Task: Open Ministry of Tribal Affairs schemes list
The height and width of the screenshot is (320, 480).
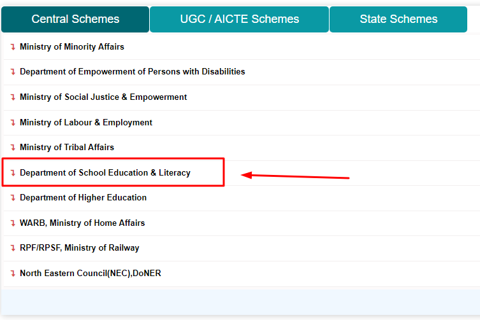Action: tap(67, 148)
